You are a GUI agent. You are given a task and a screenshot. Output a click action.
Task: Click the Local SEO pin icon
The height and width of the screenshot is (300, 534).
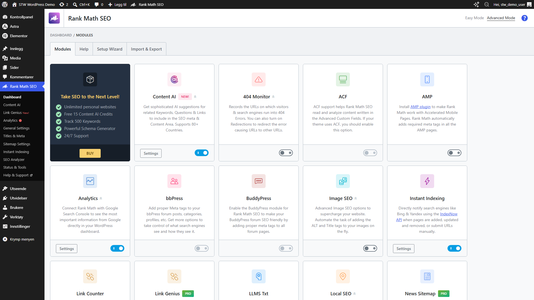(x=343, y=276)
